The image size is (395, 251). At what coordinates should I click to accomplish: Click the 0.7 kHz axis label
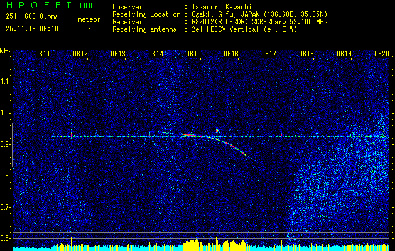click(x=6, y=207)
